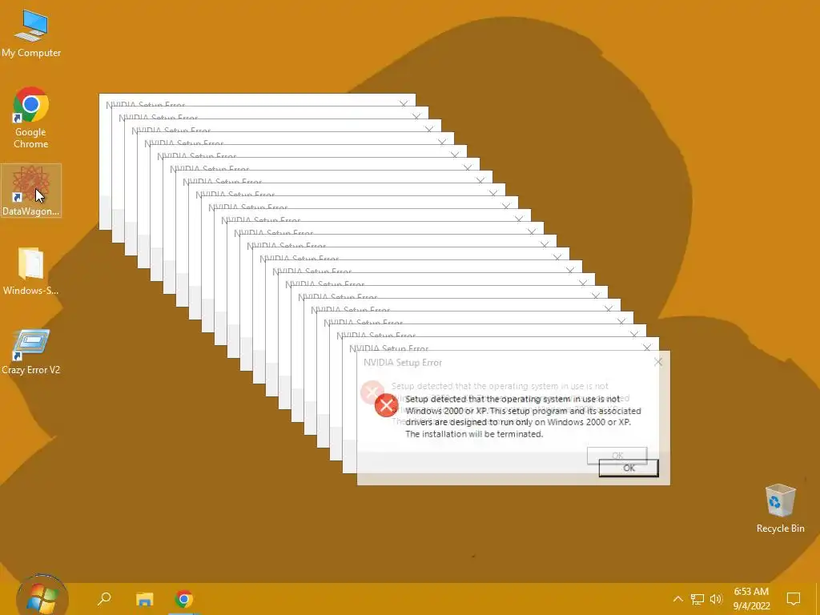Open the My Computer desktop icon
Image resolution: width=820 pixels, height=615 pixels.
[31, 33]
